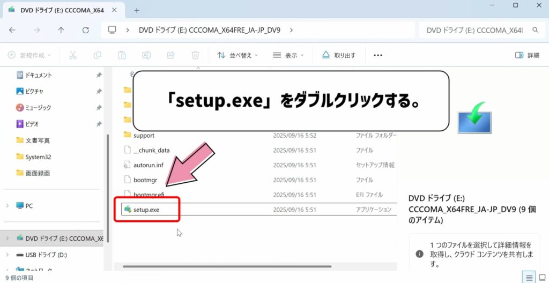Screen dimensions: 549x283
Task: Toggle the 詳細 details pane button
Action: click(527, 55)
